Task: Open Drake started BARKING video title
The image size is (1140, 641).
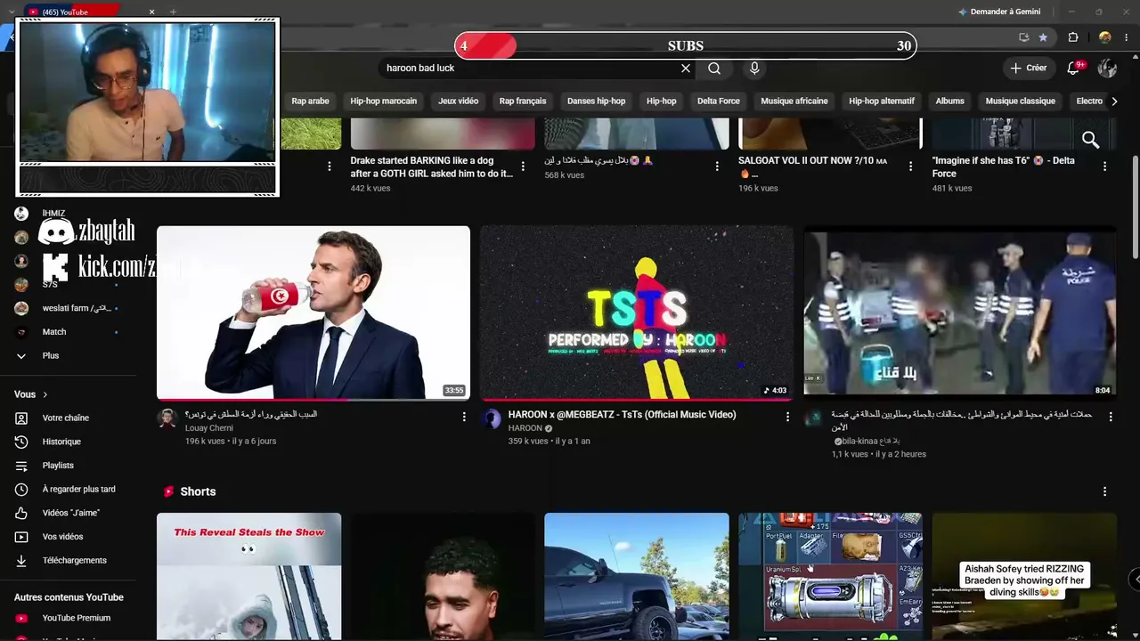Action: (x=432, y=167)
